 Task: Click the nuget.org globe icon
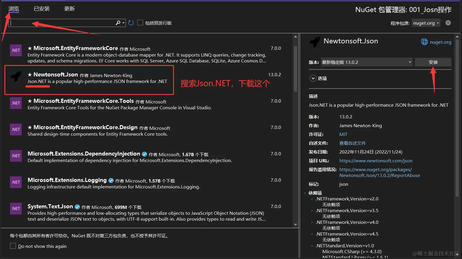(424, 42)
